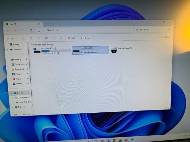Go forward using the Forward arrow

[15, 31]
